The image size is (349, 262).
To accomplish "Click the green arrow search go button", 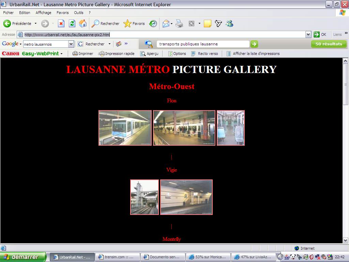I will coord(254,44).
